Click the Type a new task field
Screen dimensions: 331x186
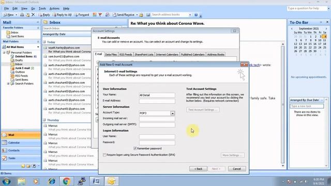click(307, 106)
